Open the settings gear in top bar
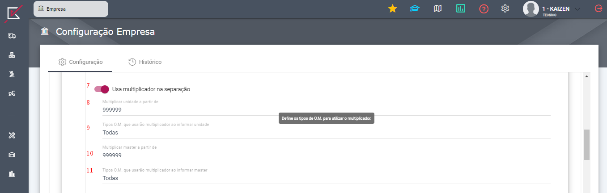The width and height of the screenshot is (607, 193). (x=505, y=8)
